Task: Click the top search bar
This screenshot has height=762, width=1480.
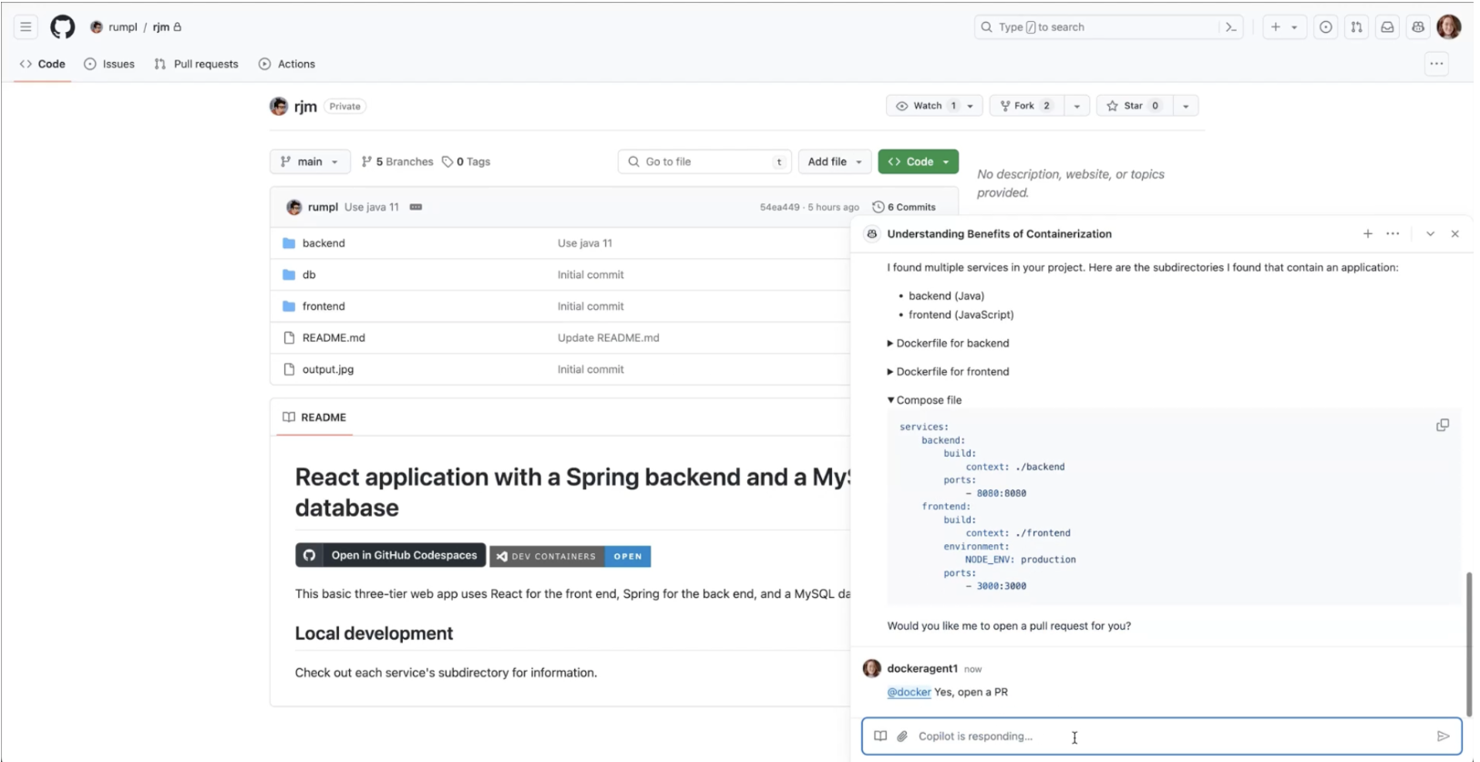Action: 1095,27
